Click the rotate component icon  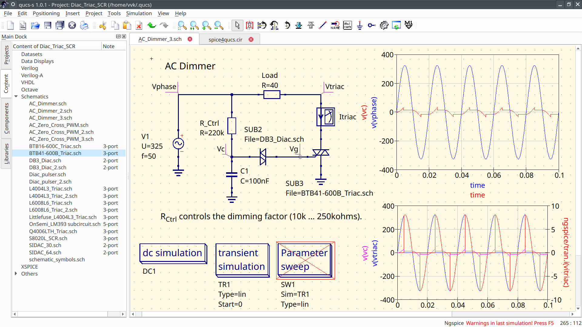pyautogui.click(x=287, y=25)
